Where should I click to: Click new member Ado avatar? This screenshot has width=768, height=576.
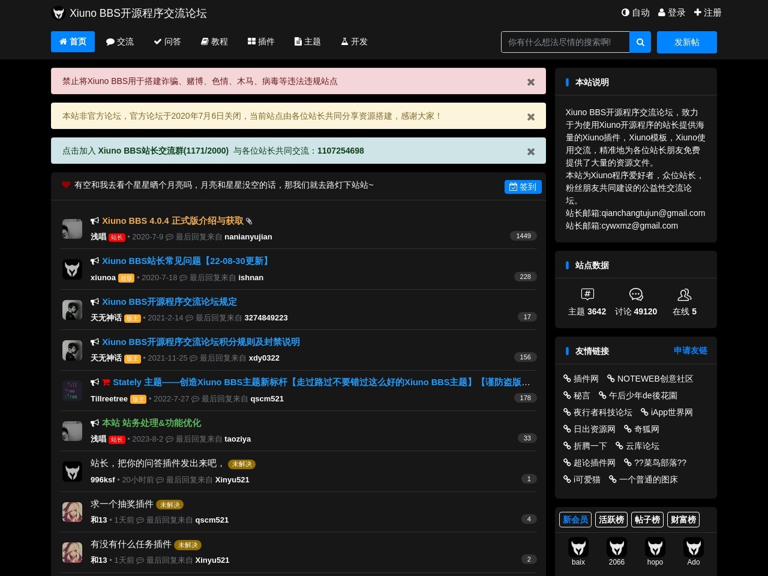point(694,547)
